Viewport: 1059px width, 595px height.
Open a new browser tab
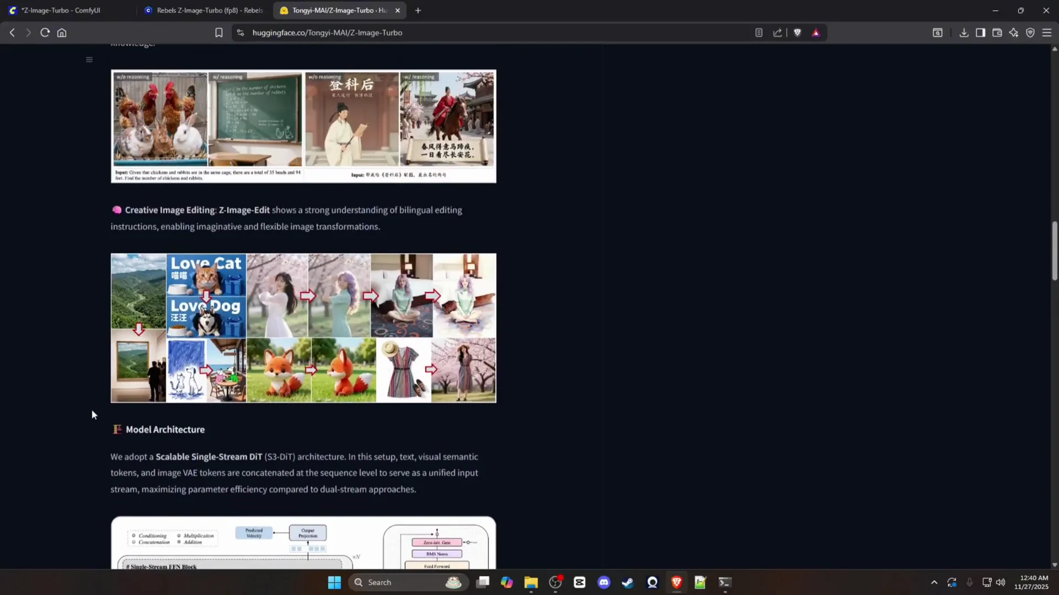point(418,10)
